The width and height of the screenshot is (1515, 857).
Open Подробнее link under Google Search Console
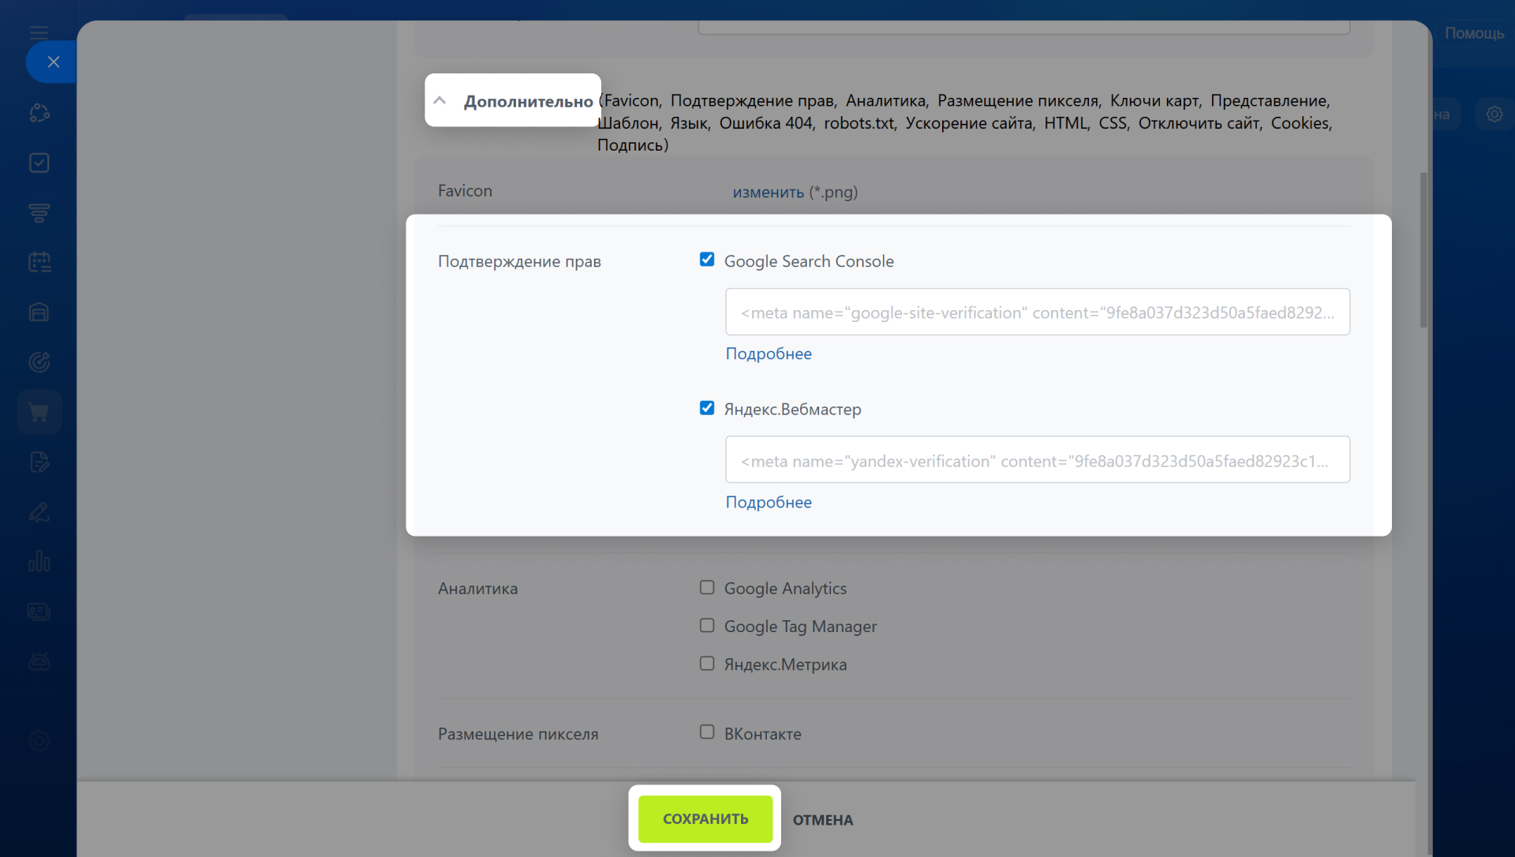click(769, 354)
